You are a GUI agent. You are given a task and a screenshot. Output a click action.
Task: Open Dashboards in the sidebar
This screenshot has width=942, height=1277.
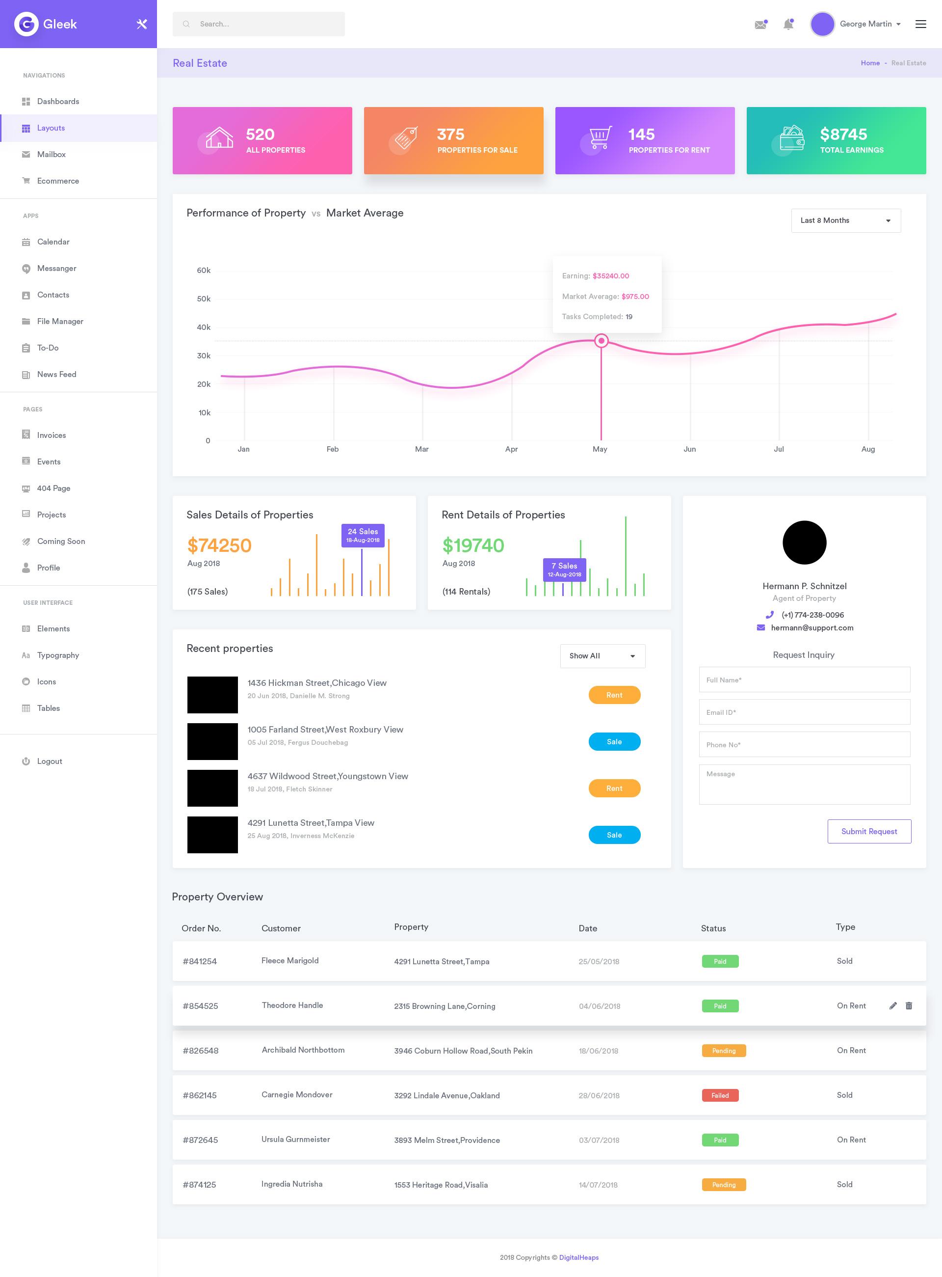(78, 102)
